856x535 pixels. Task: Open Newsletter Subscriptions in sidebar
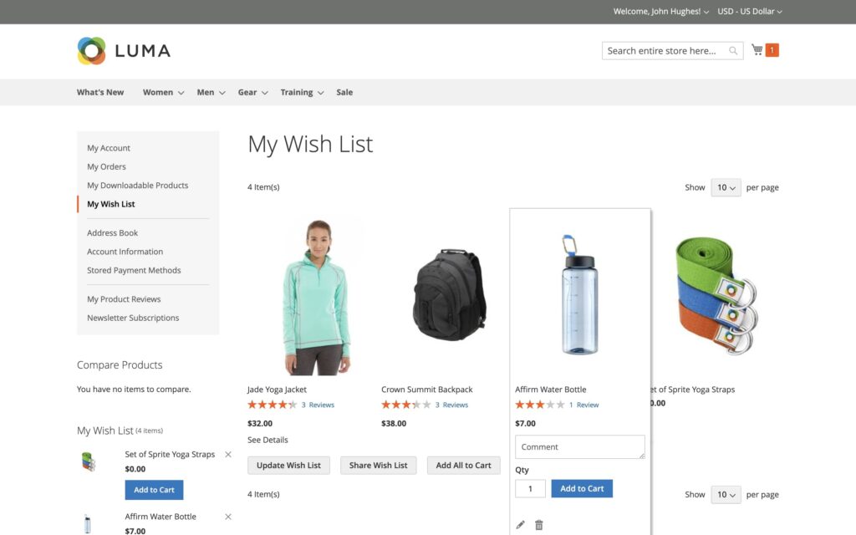coord(133,317)
